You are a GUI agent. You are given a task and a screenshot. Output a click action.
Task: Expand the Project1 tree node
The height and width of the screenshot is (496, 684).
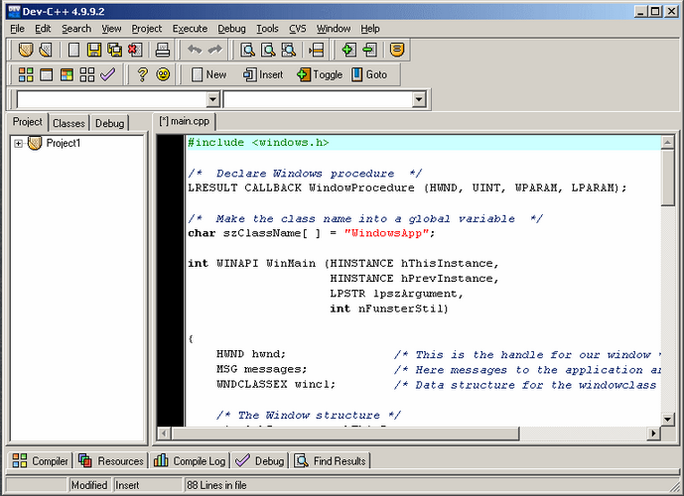[18, 144]
